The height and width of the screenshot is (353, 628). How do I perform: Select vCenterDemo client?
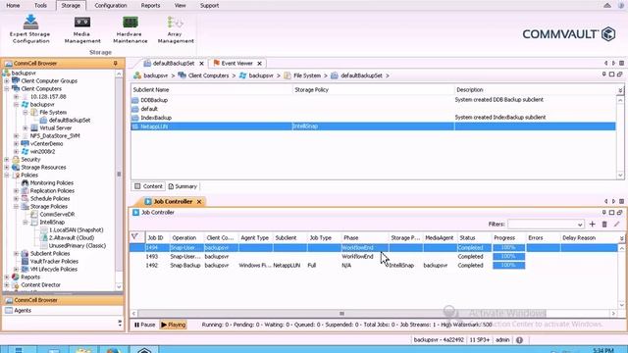coord(46,144)
